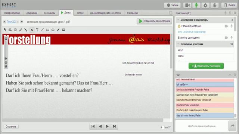Toggle the green microphone

coord(196,5)
